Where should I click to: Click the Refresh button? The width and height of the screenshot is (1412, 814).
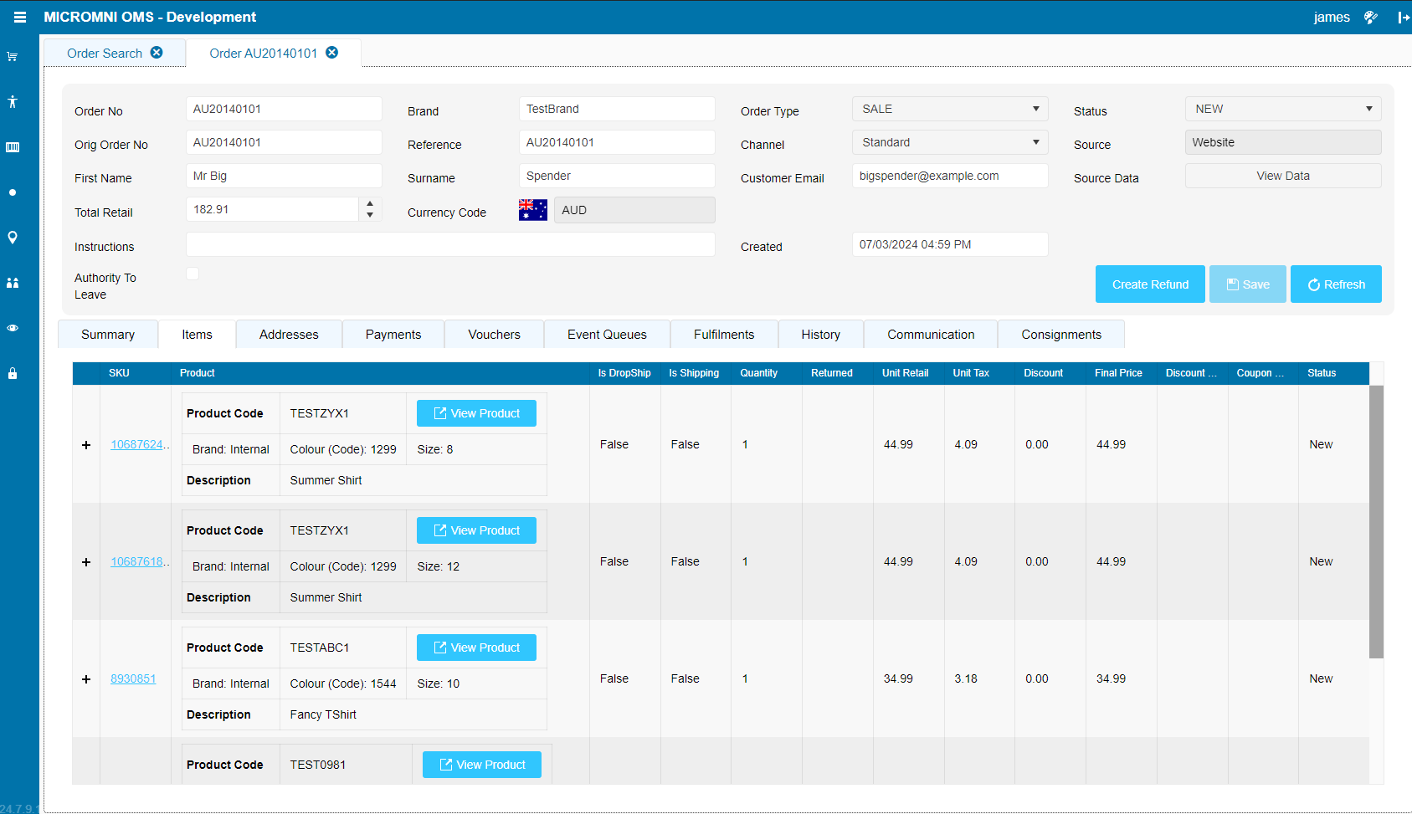(1336, 284)
